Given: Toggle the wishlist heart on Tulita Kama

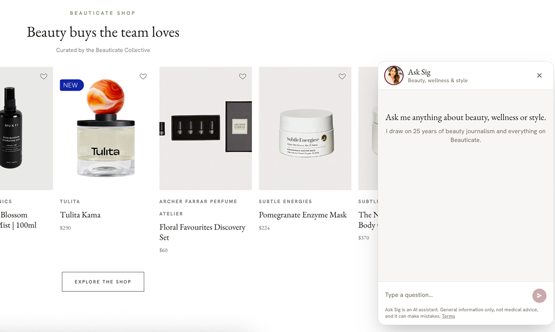Looking at the screenshot, I should (143, 77).
